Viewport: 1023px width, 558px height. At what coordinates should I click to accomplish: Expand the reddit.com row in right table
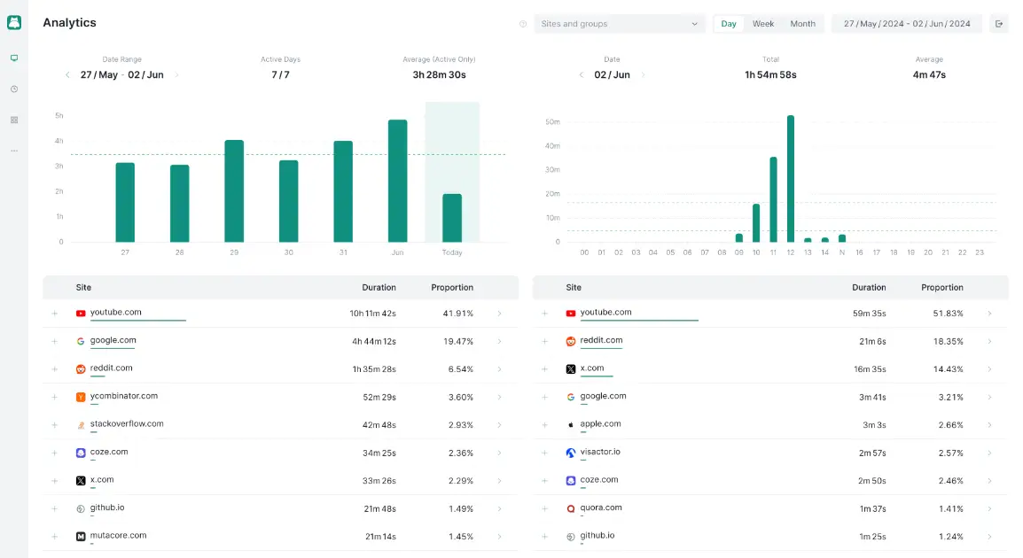point(544,342)
